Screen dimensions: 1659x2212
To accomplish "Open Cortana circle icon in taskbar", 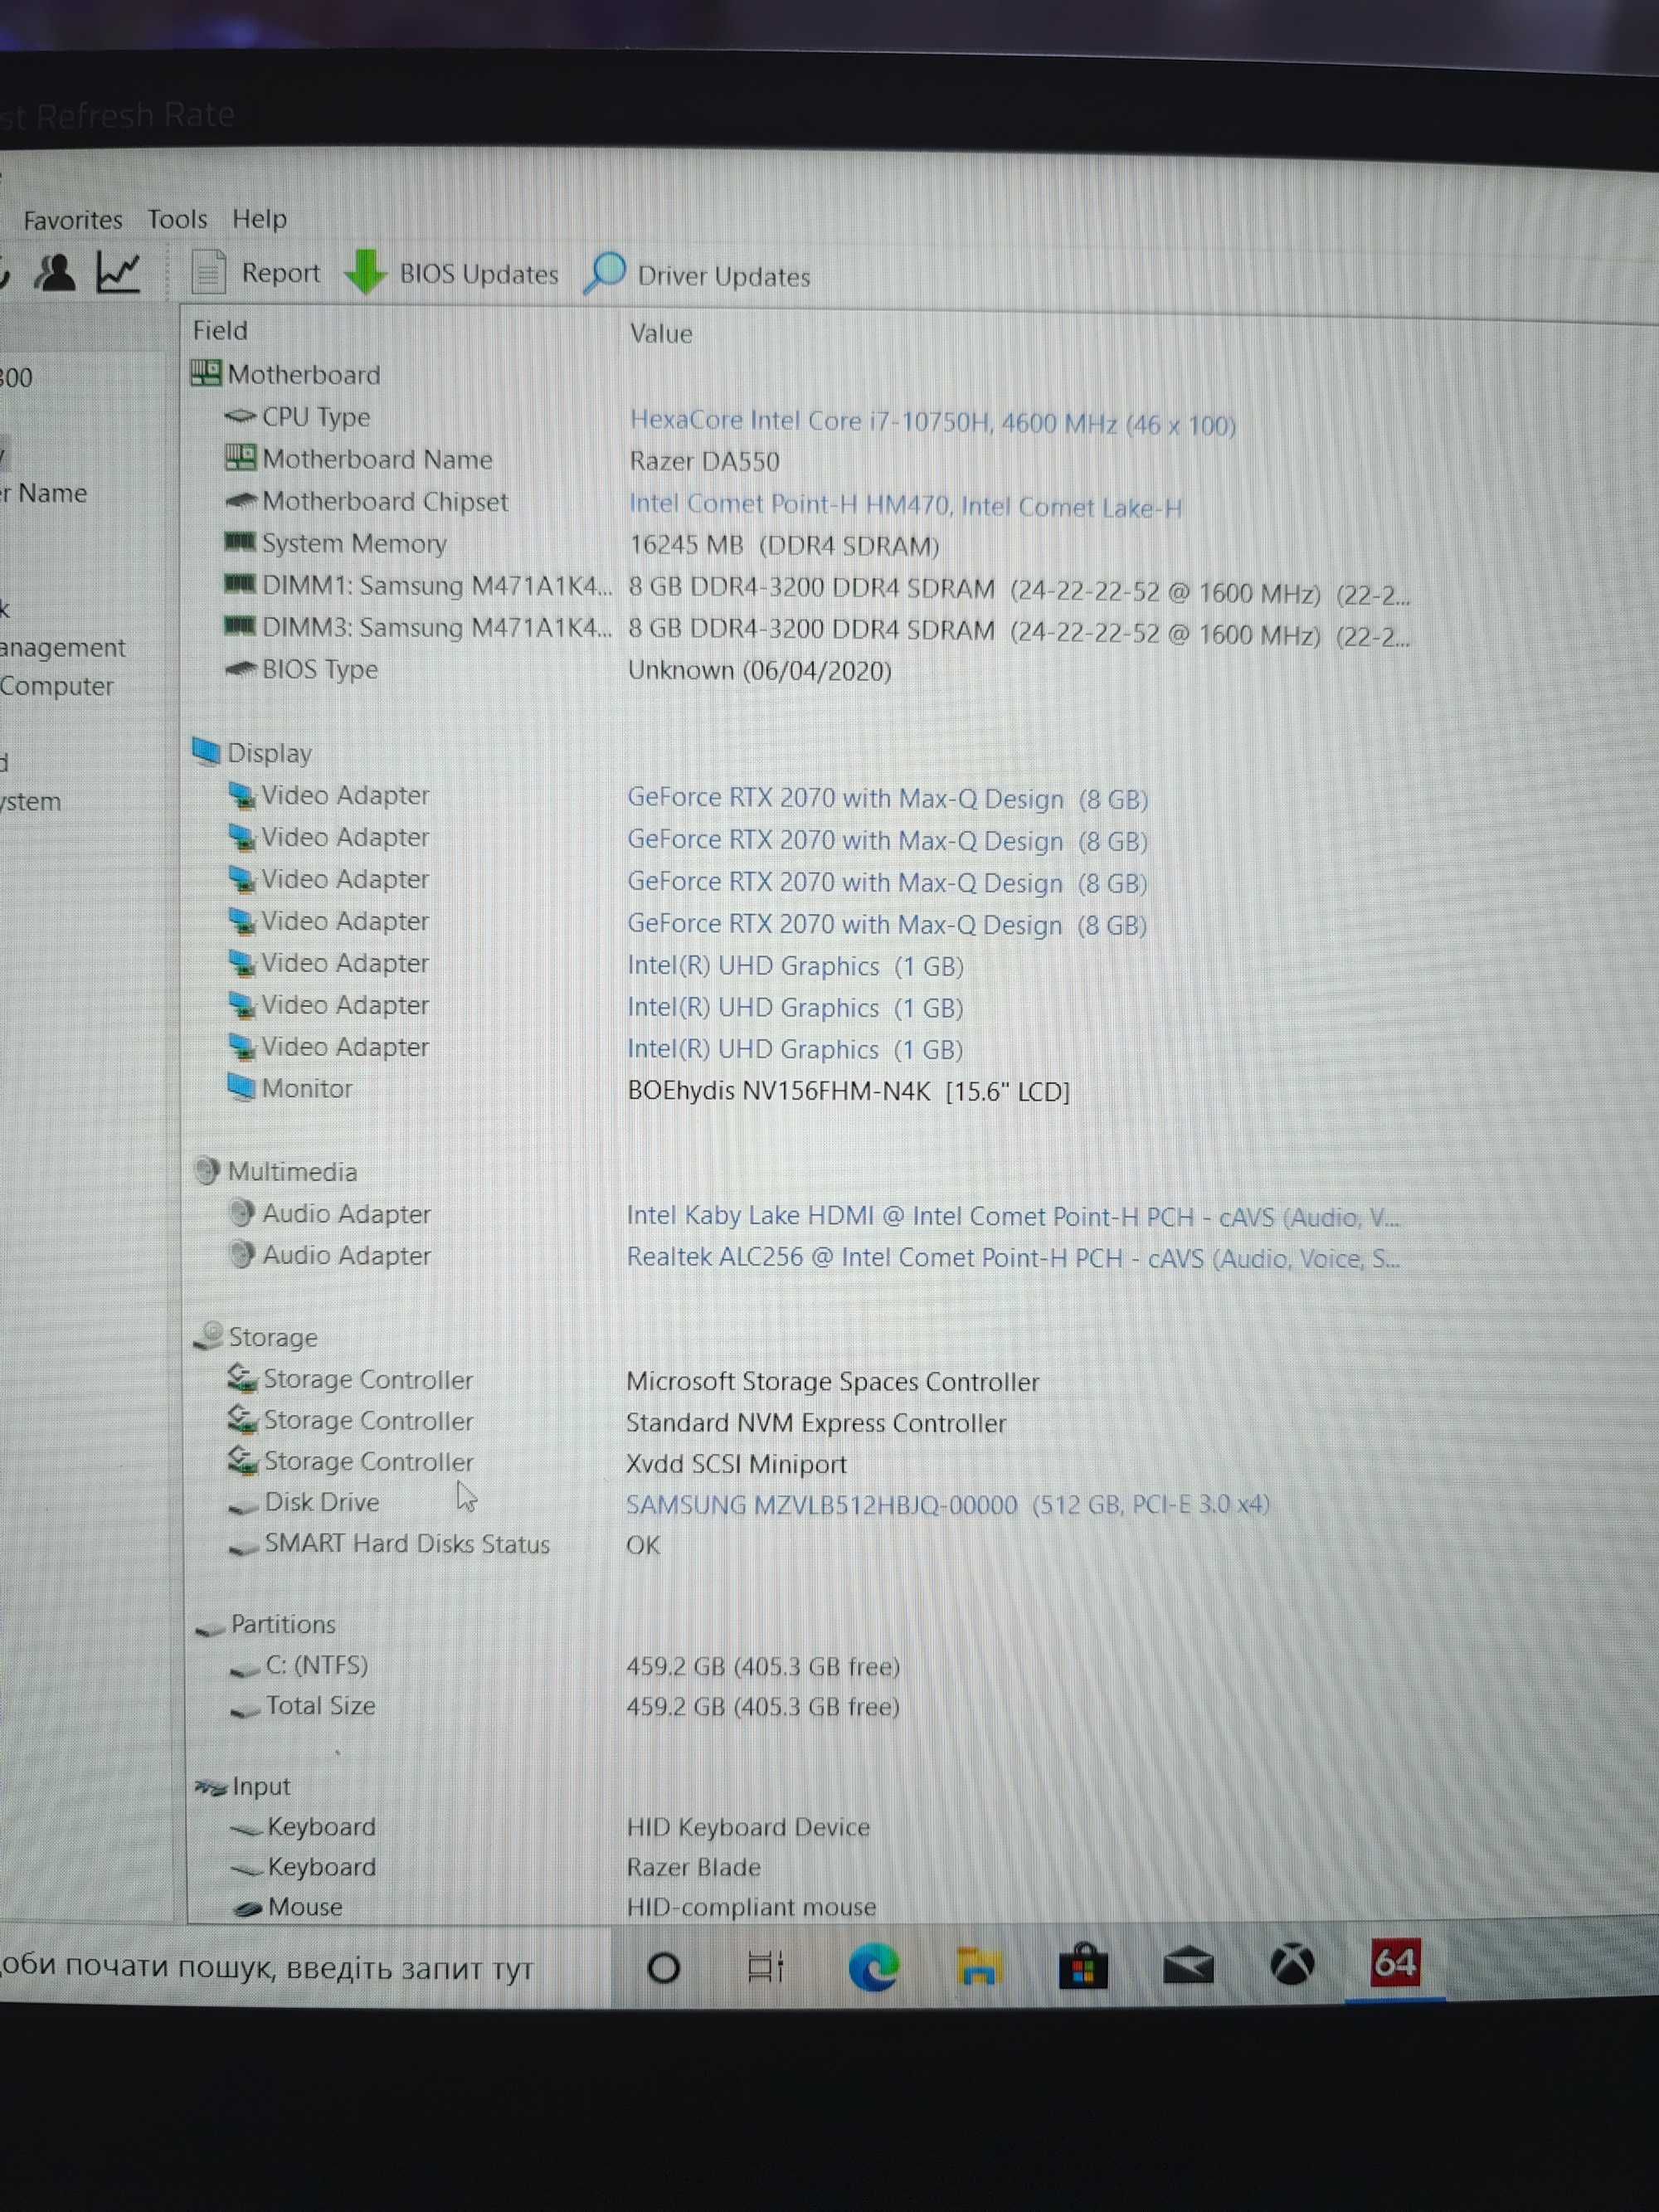I will point(663,1968).
